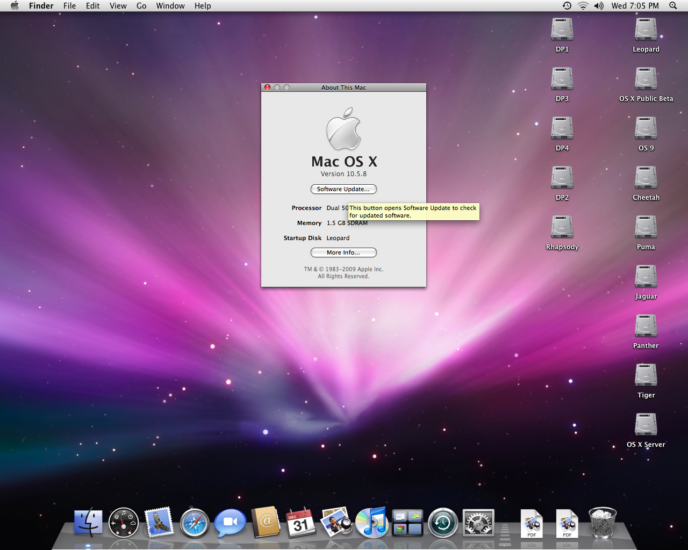The height and width of the screenshot is (550, 688).
Task: Open the Finder menu
Action: 41,6
